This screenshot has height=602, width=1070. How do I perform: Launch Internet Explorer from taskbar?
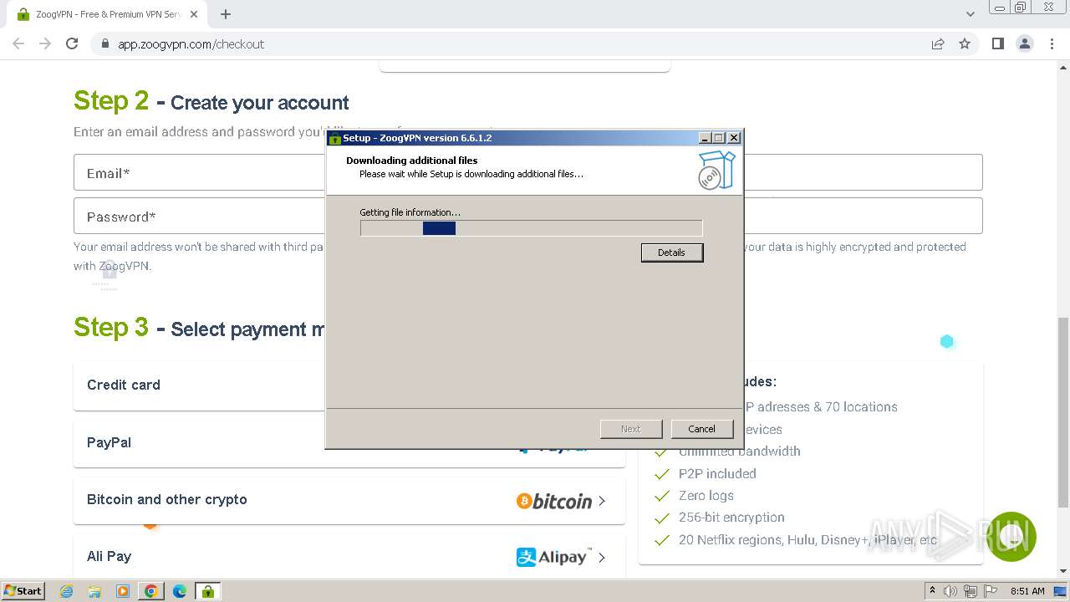(x=67, y=591)
